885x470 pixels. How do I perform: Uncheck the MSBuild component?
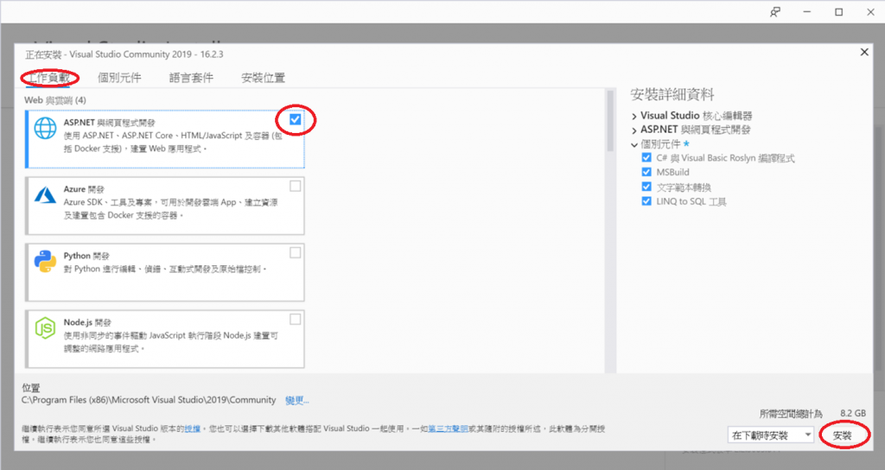coord(646,172)
